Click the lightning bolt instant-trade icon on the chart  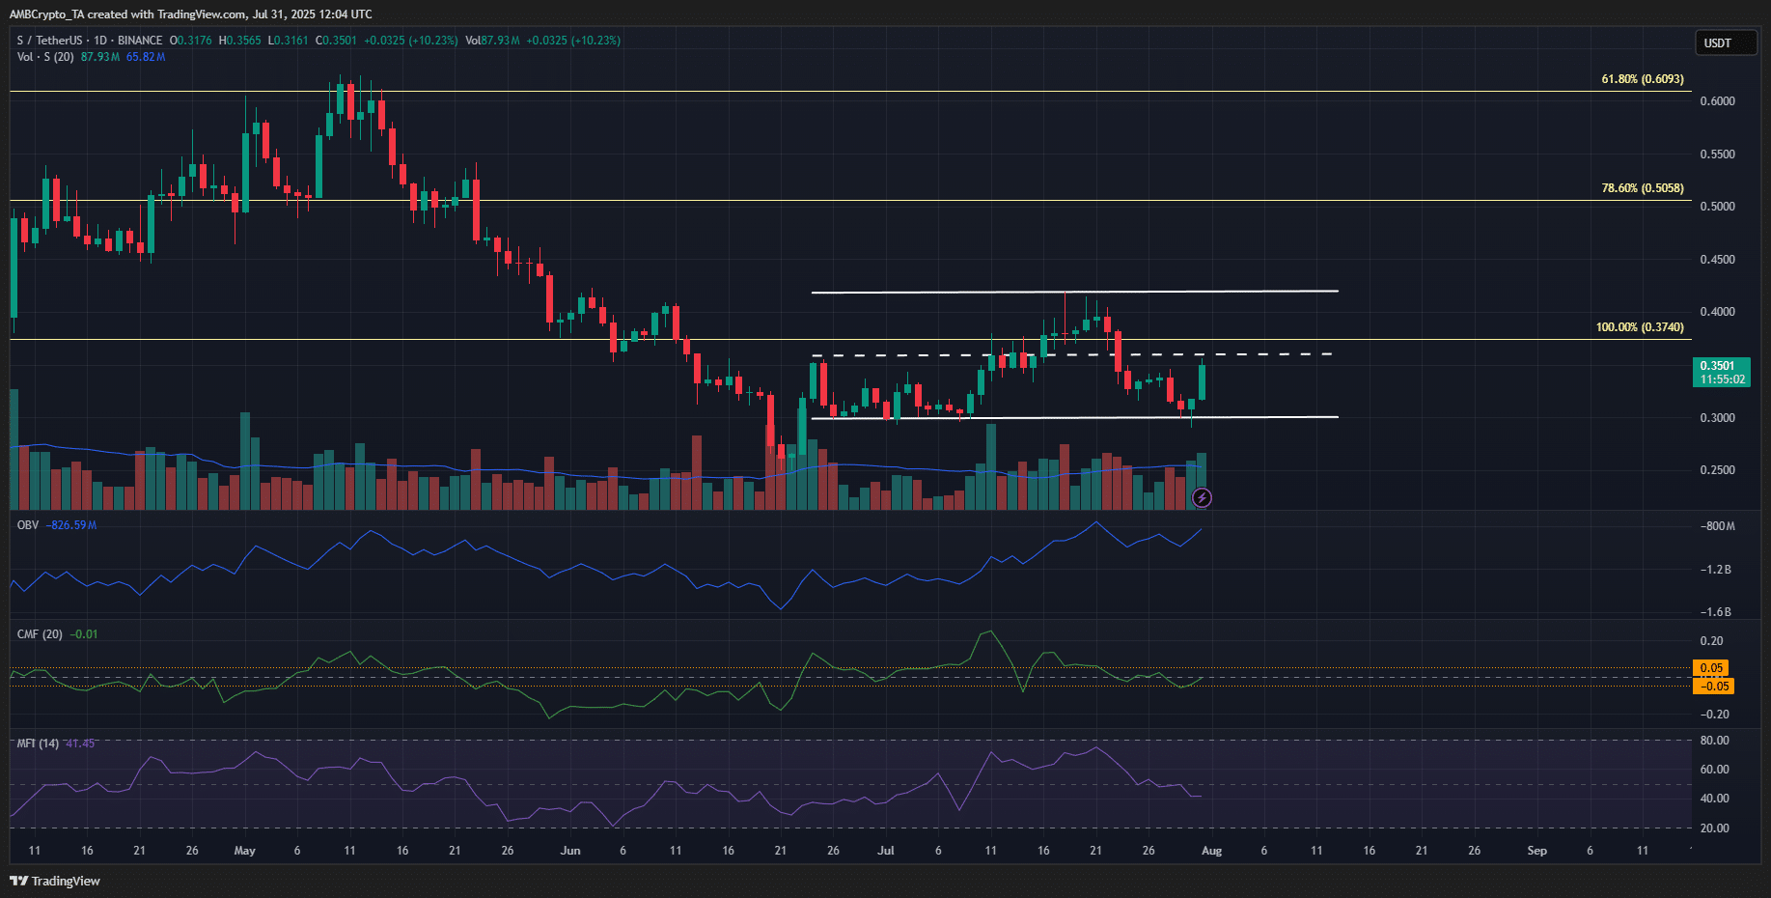tap(1203, 497)
